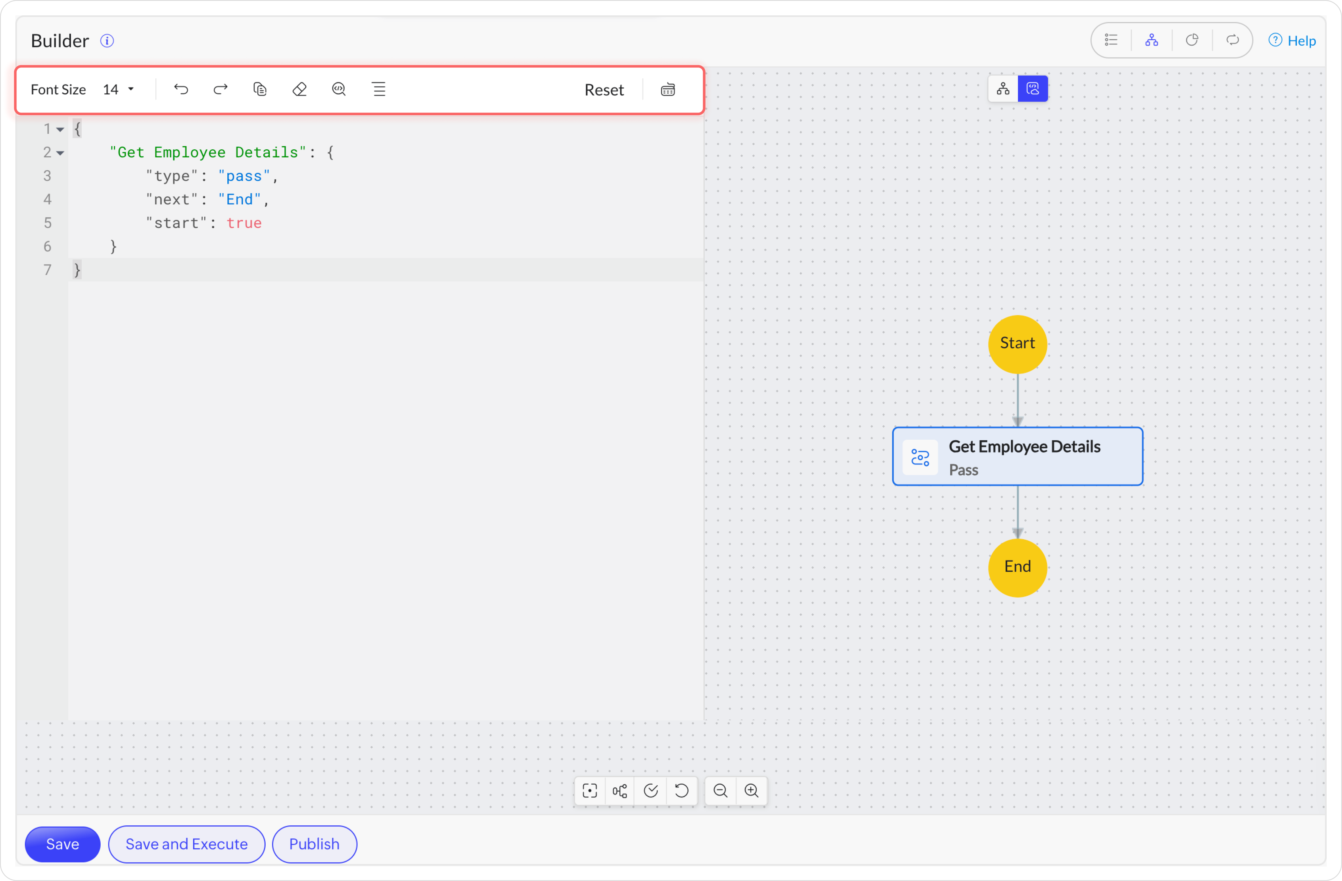Open the Help link
Screen dimensions: 1342x881
click(x=1292, y=41)
